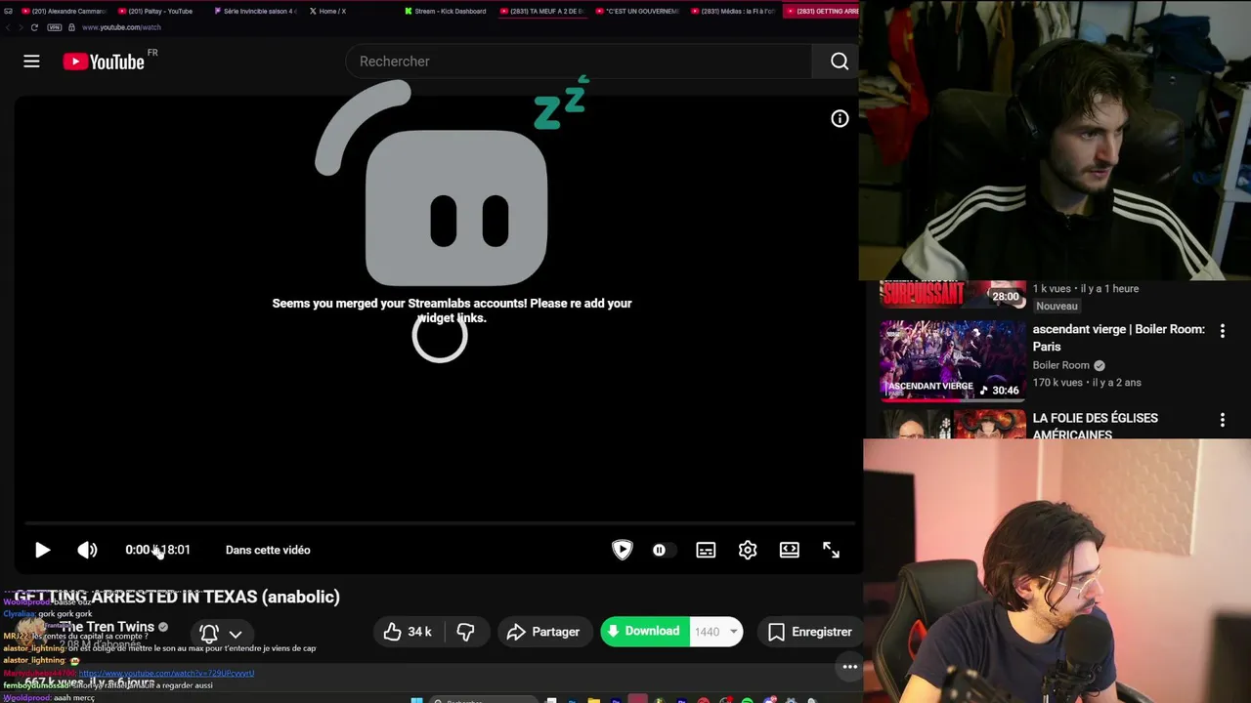Screen dimensions: 1251x703
Task: Open the 1440 download quality dropdown
Action: click(716, 632)
